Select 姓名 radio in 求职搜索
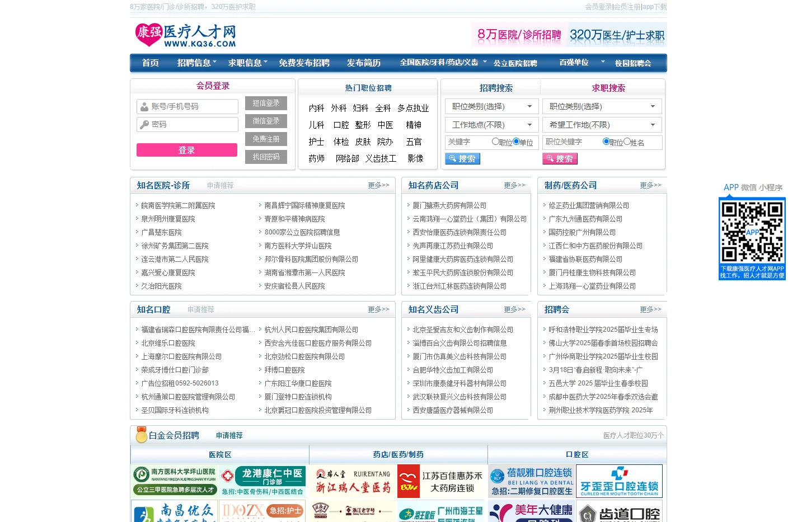This screenshot has width=797, height=522. pos(627,142)
